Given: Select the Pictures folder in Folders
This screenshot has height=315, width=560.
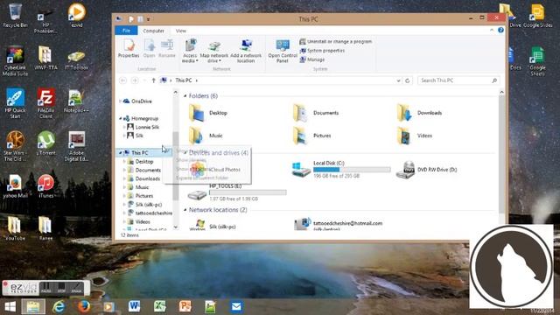Looking at the screenshot, I should pyautogui.click(x=311, y=136).
